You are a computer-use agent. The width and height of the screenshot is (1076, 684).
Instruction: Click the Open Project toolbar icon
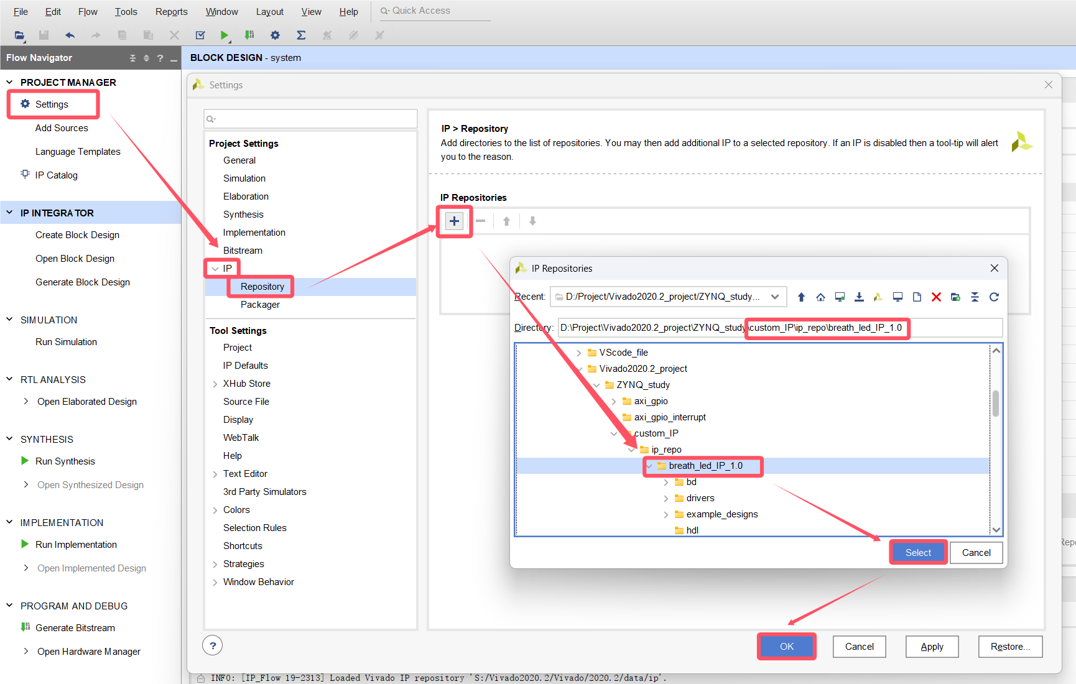[19, 35]
